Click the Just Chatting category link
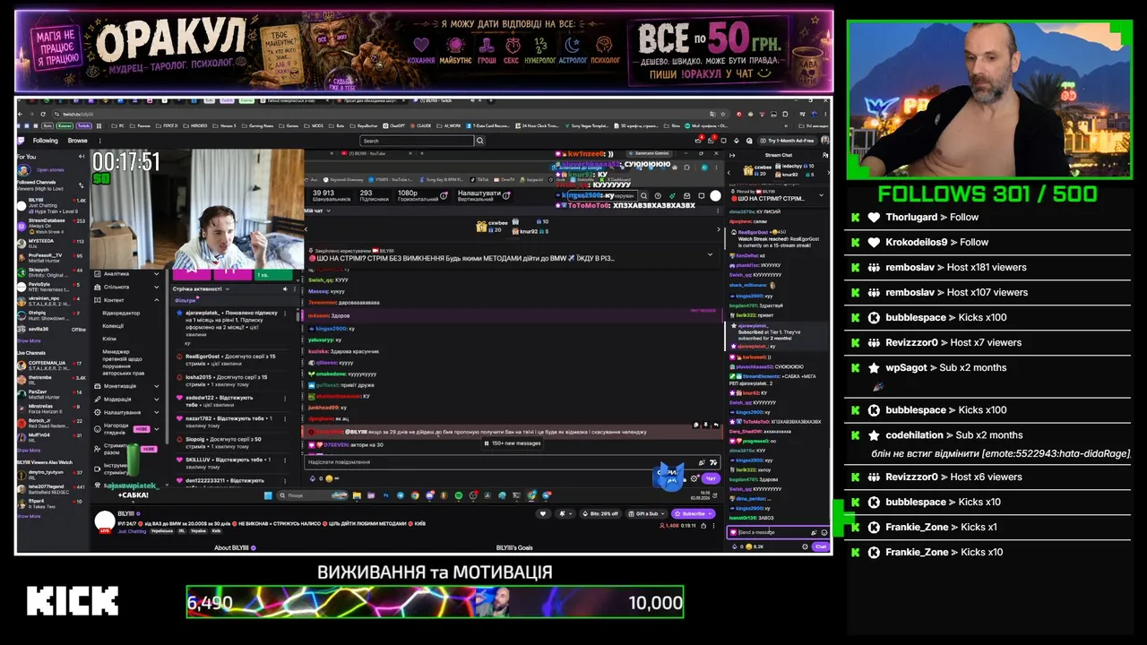1147x645 pixels. [132, 531]
